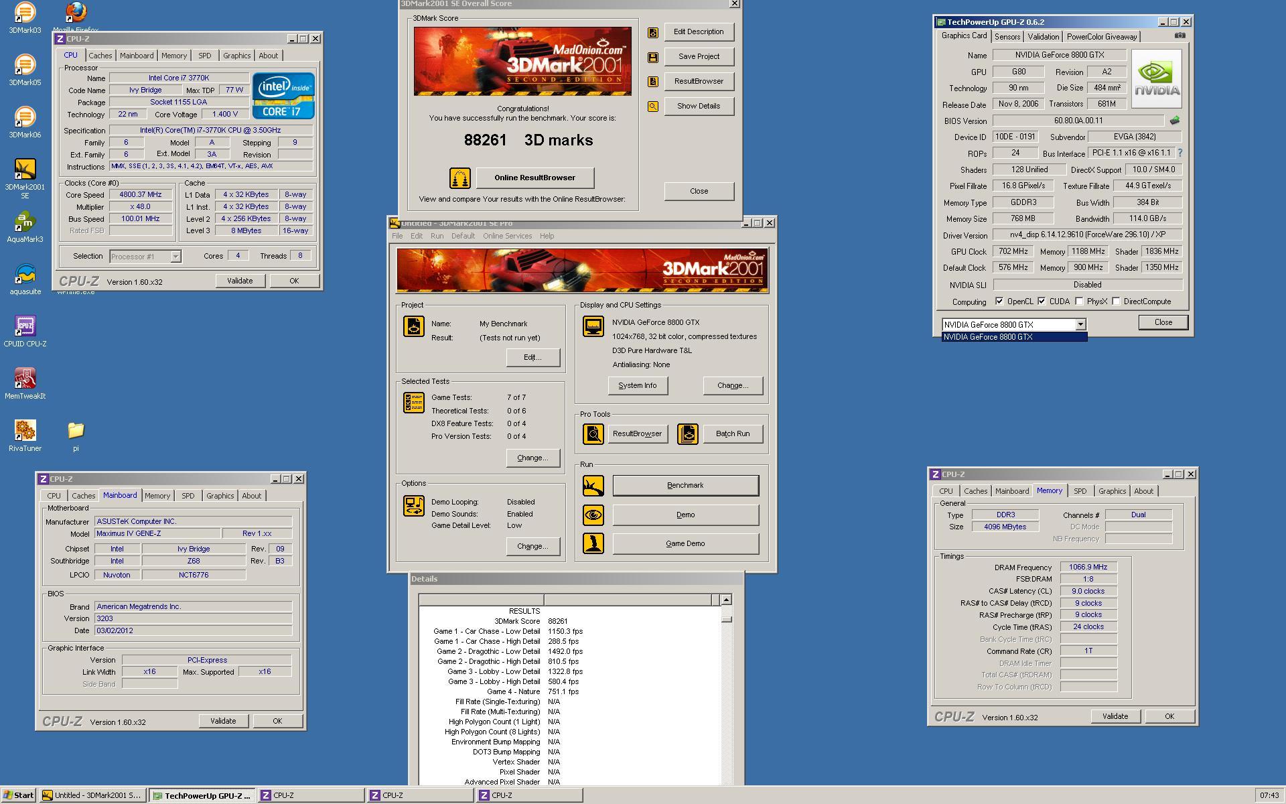Click the Game Demo joystick icon
1286x804 pixels.
pos(593,543)
